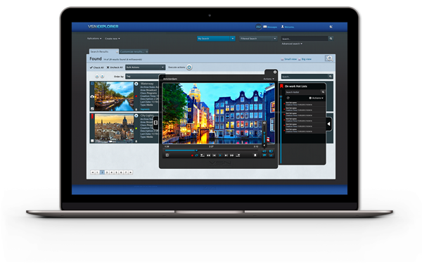Toggle the loop playback icon

coord(197,155)
